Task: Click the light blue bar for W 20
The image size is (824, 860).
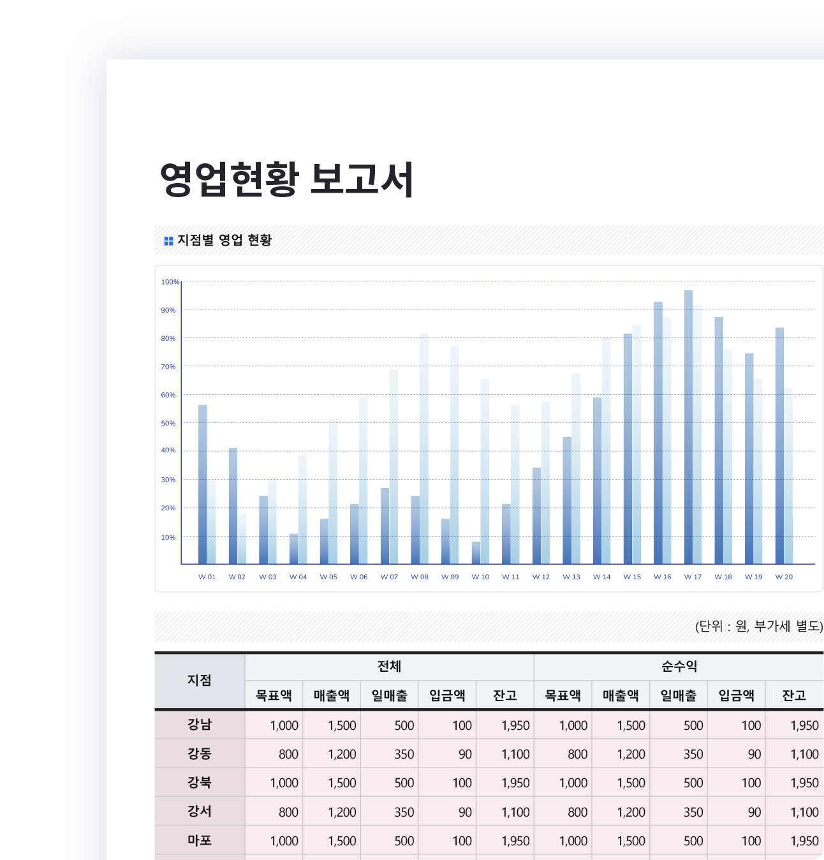Action: pos(788,476)
